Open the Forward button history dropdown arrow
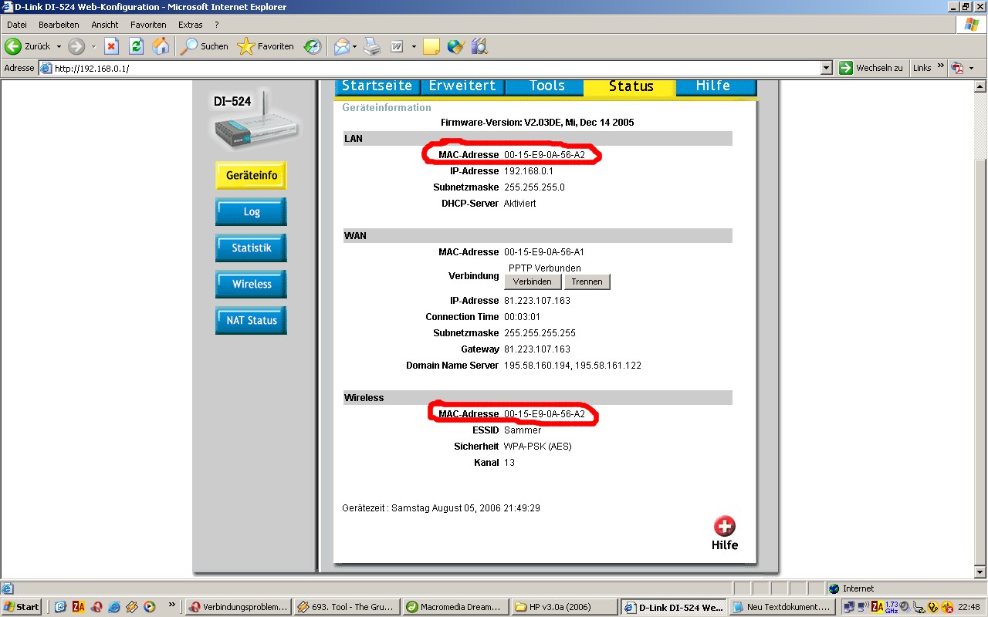Screen dimensions: 988x617 93,47
